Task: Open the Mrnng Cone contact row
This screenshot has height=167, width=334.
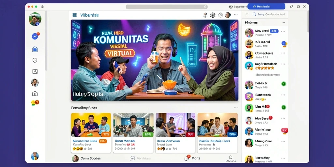Action: tap(265, 143)
